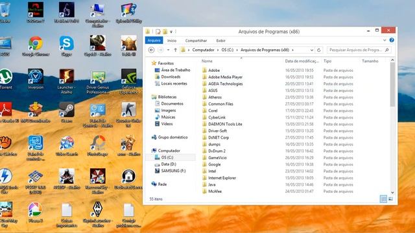
Task: Open the Arquivo ribbon tab
Action: [x=154, y=40]
